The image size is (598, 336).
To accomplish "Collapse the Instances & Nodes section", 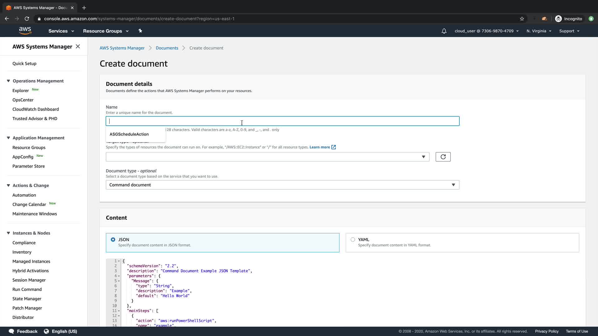I will click(x=8, y=233).
